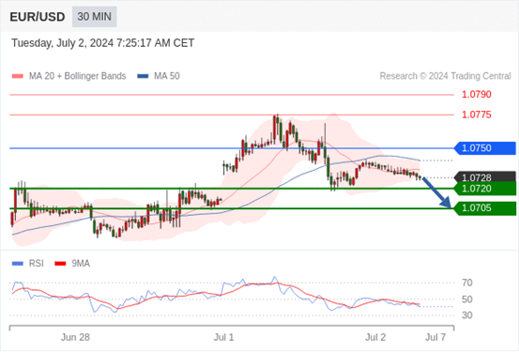Click the Jun 28 date axis label

tap(75, 337)
